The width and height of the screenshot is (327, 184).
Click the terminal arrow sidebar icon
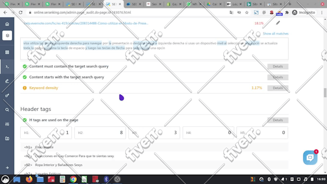7,67
